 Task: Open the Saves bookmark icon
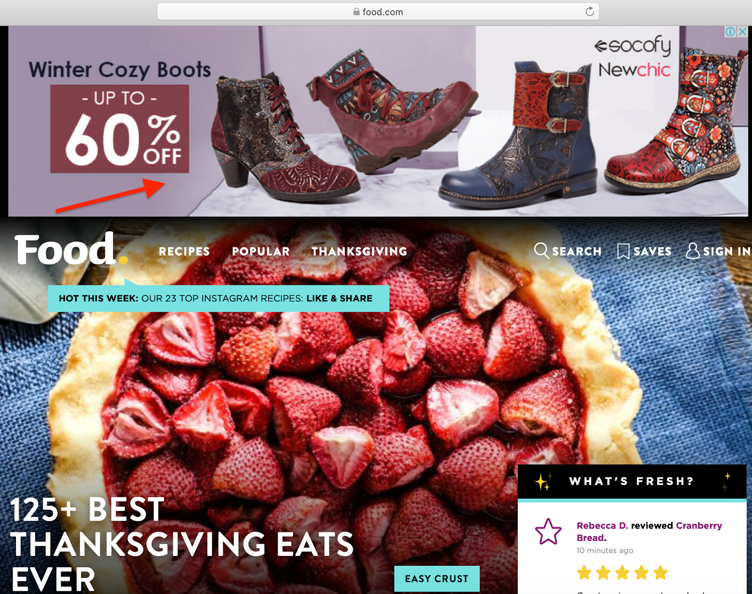(623, 251)
